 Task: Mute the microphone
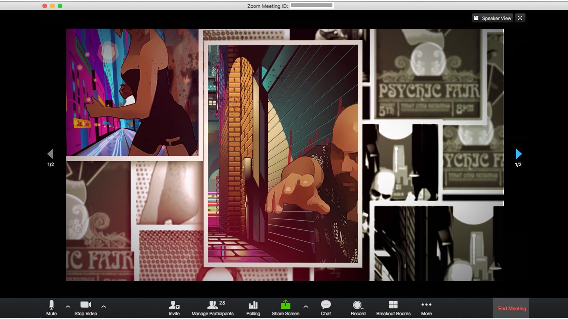pos(51,307)
